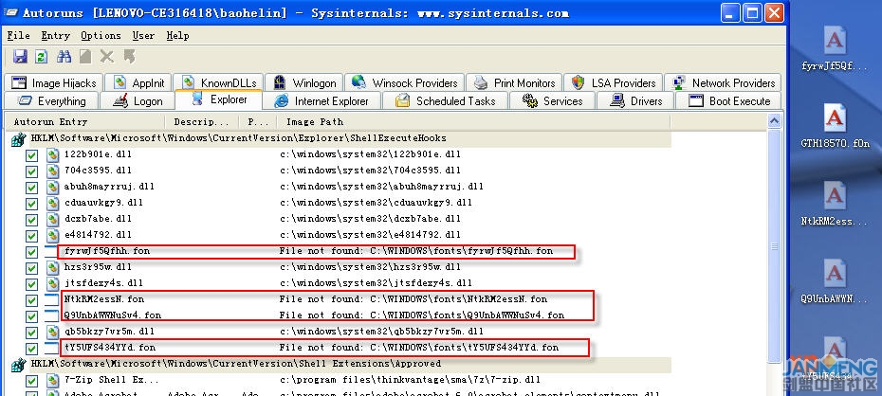This screenshot has width=882, height=396.
Task: Select the fyrwJf5Qf font file on desktop
Action: point(835,49)
